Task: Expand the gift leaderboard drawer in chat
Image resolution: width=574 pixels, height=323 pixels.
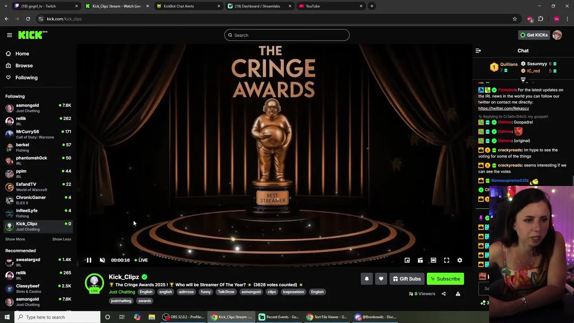Action: click(x=523, y=80)
